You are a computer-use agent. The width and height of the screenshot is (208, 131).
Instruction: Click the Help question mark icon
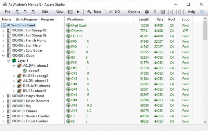202,12
